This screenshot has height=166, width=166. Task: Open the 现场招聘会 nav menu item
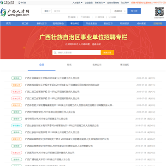tap(58, 24)
